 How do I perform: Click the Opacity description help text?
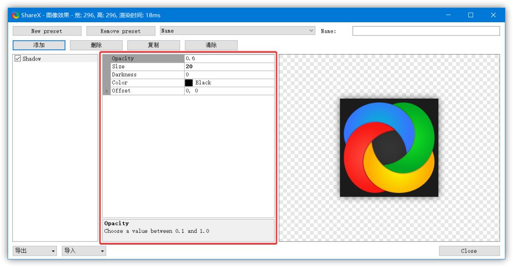tap(157, 231)
